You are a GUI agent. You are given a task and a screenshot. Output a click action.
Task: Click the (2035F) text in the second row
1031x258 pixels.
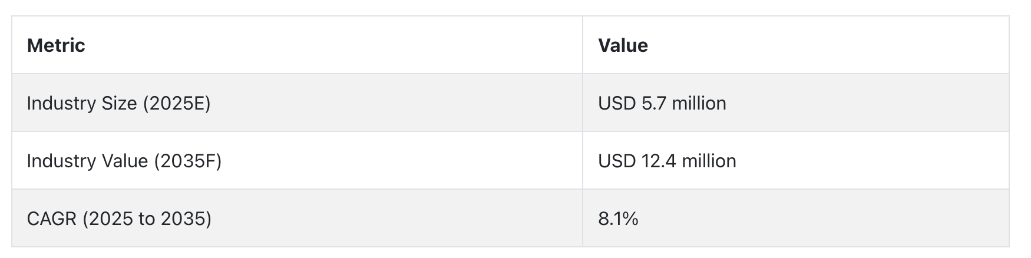point(187,161)
